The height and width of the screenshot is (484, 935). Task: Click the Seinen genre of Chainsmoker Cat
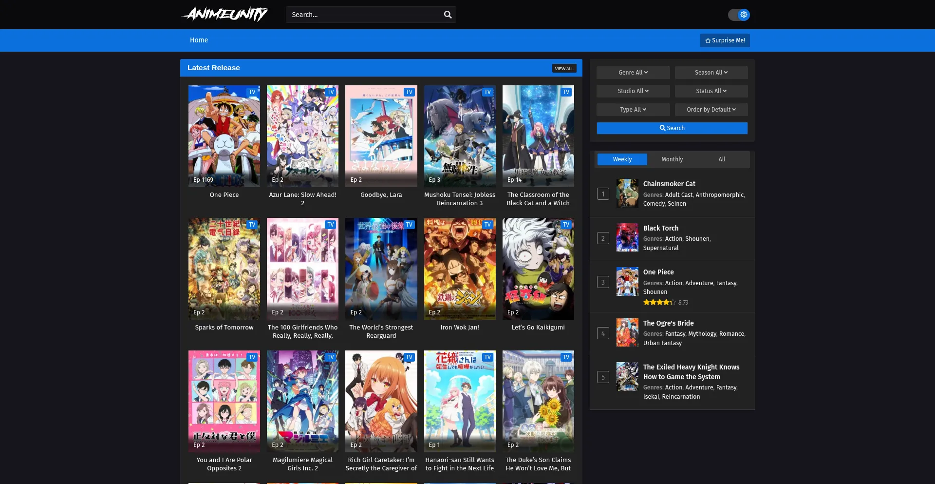click(677, 204)
